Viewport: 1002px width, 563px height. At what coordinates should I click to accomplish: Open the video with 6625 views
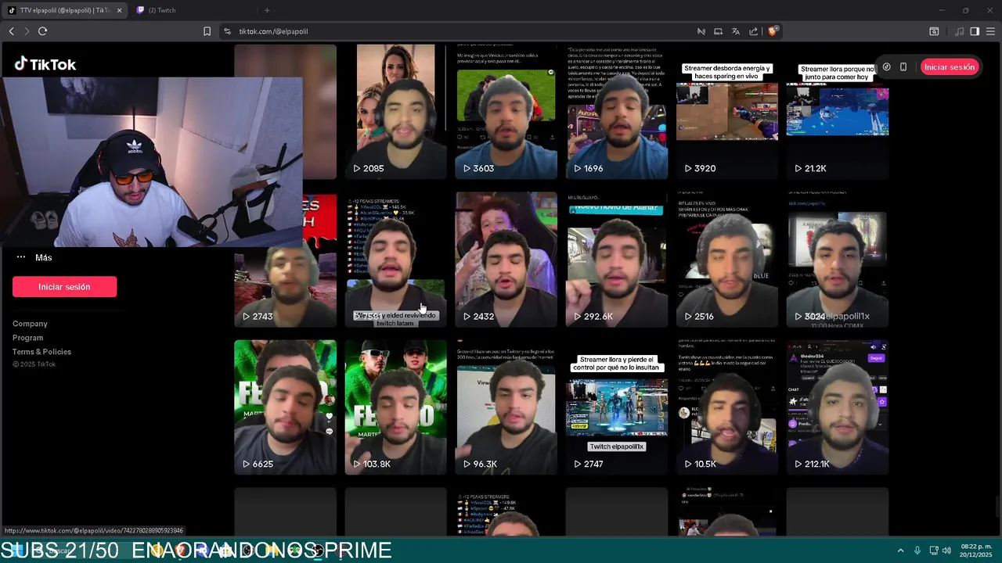coord(285,407)
